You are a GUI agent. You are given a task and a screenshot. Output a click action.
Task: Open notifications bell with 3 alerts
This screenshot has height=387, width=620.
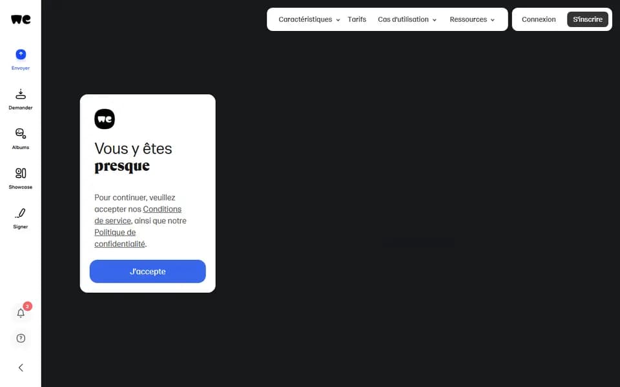click(x=21, y=313)
